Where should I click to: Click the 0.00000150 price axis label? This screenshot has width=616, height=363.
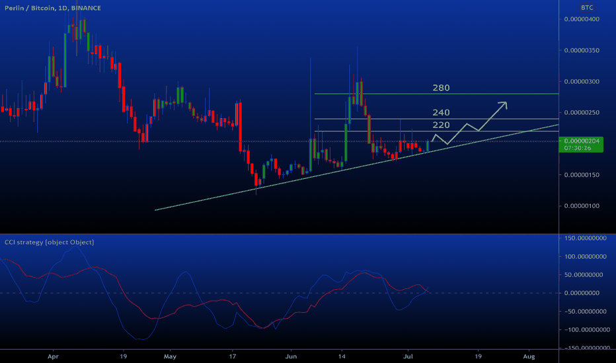point(582,175)
